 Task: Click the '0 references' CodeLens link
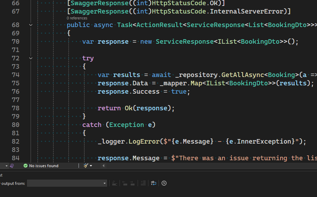click(x=77, y=18)
